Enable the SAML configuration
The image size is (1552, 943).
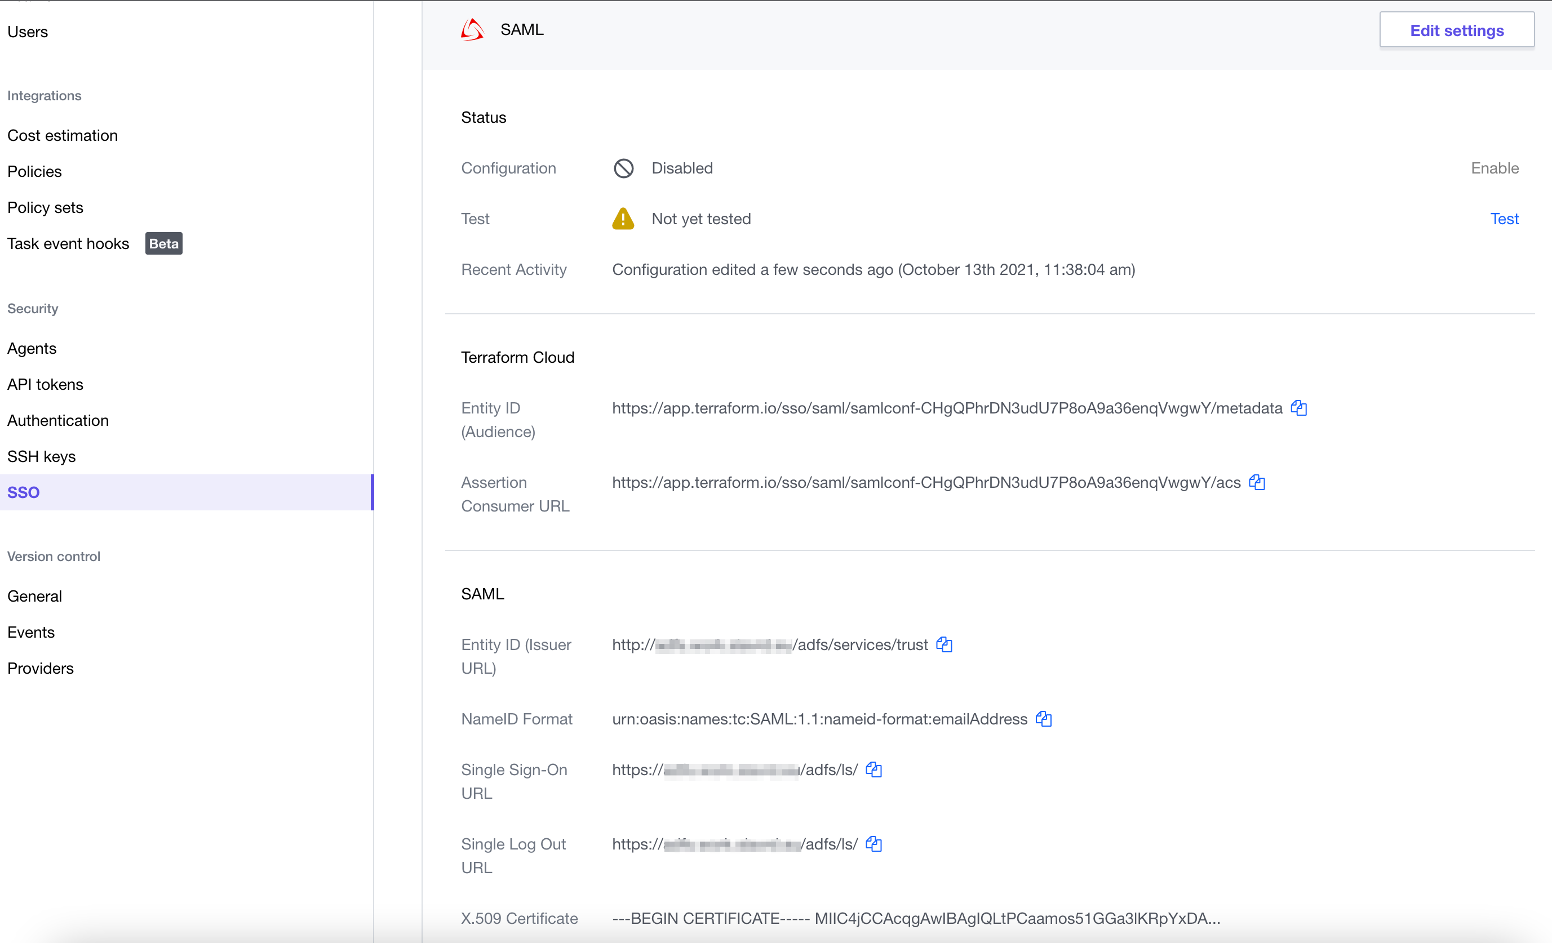tap(1494, 168)
